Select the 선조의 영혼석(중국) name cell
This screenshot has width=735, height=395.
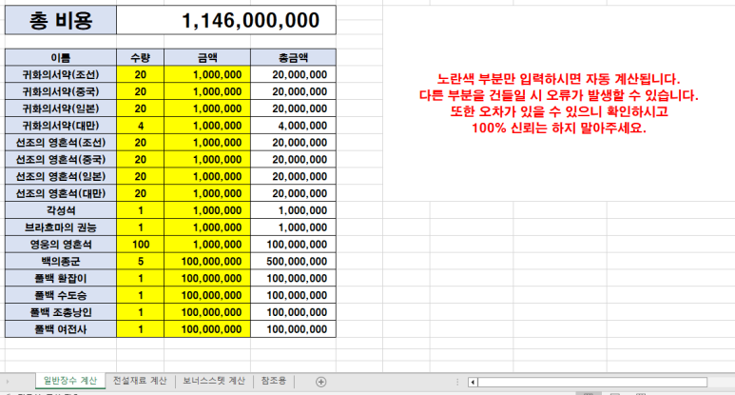click(x=61, y=160)
